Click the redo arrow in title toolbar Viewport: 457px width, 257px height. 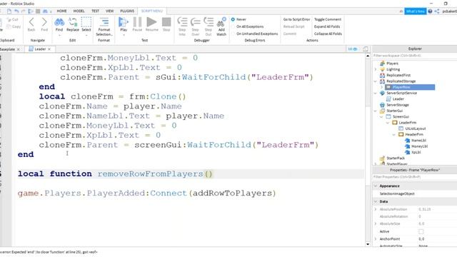pos(24,11)
